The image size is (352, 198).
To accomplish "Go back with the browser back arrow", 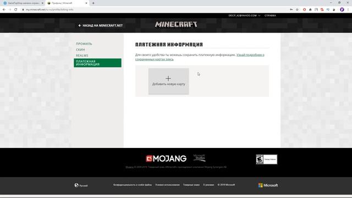I will coord(4,10).
